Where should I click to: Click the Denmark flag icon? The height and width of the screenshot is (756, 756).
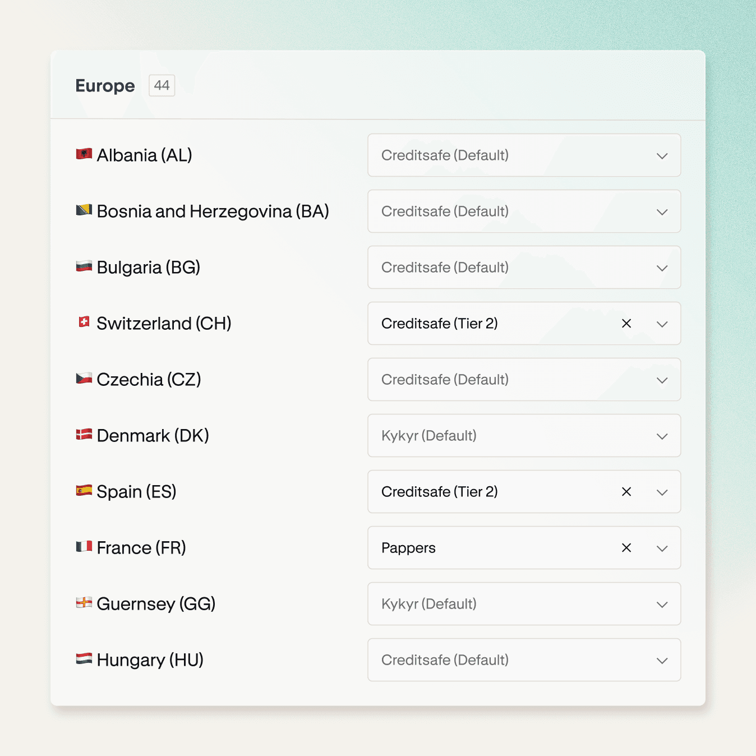tap(84, 435)
